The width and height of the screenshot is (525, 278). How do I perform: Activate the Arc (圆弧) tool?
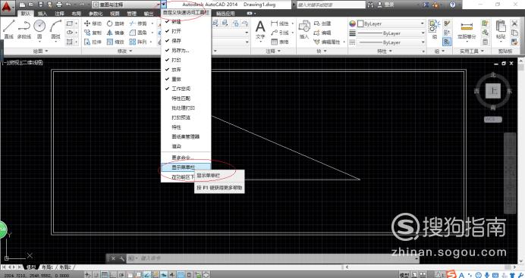point(55,30)
